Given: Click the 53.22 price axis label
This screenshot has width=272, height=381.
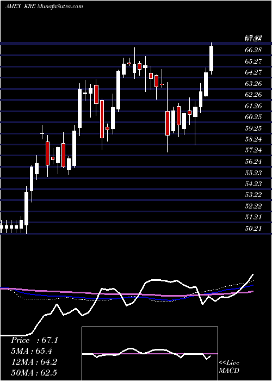Looking at the screenshot, I should coord(254,195).
